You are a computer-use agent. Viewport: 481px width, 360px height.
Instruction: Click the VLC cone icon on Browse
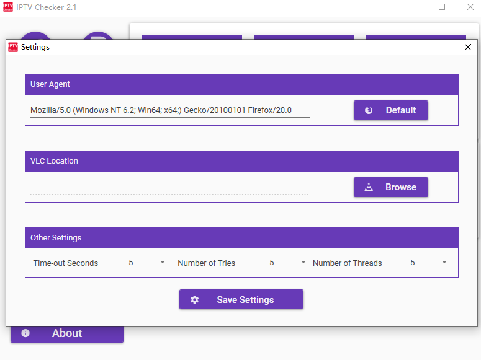[x=369, y=187]
